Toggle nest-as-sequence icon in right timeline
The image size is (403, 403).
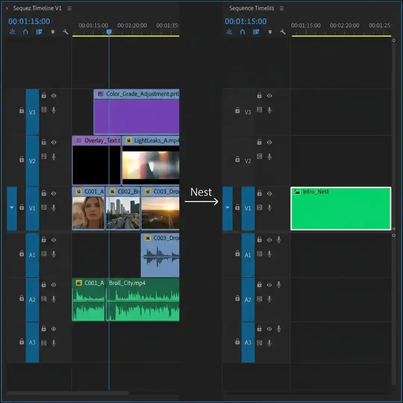229,32
